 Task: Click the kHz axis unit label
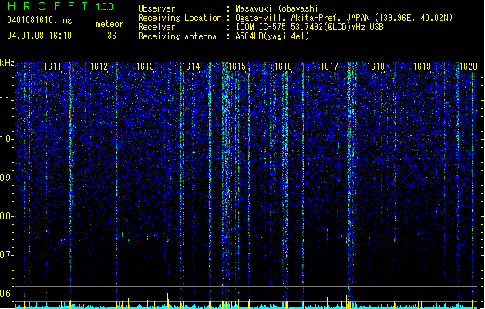click(7, 63)
